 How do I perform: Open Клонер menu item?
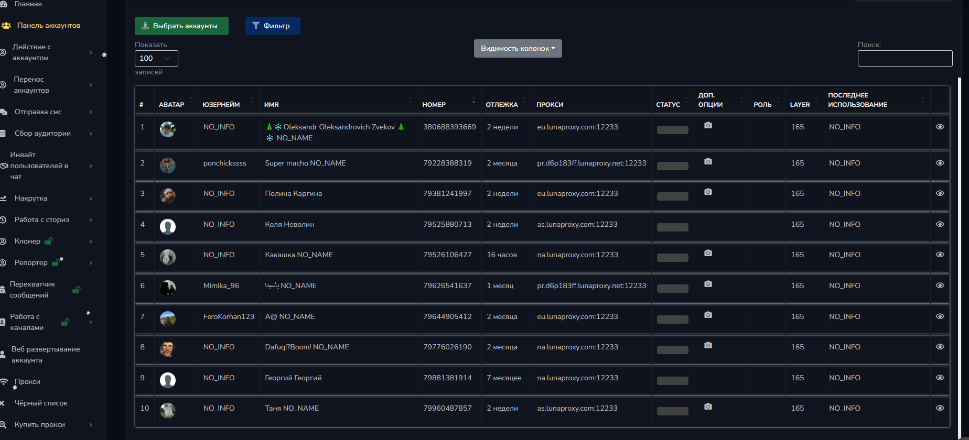(x=27, y=241)
